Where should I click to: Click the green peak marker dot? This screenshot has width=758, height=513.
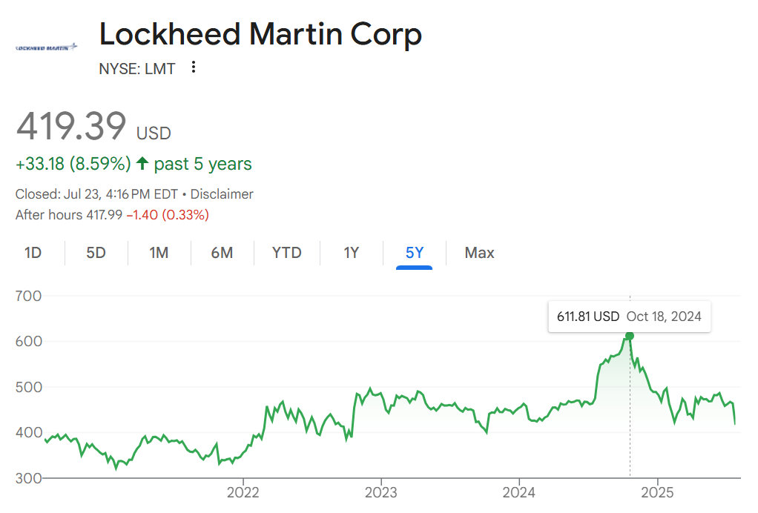[x=630, y=336]
